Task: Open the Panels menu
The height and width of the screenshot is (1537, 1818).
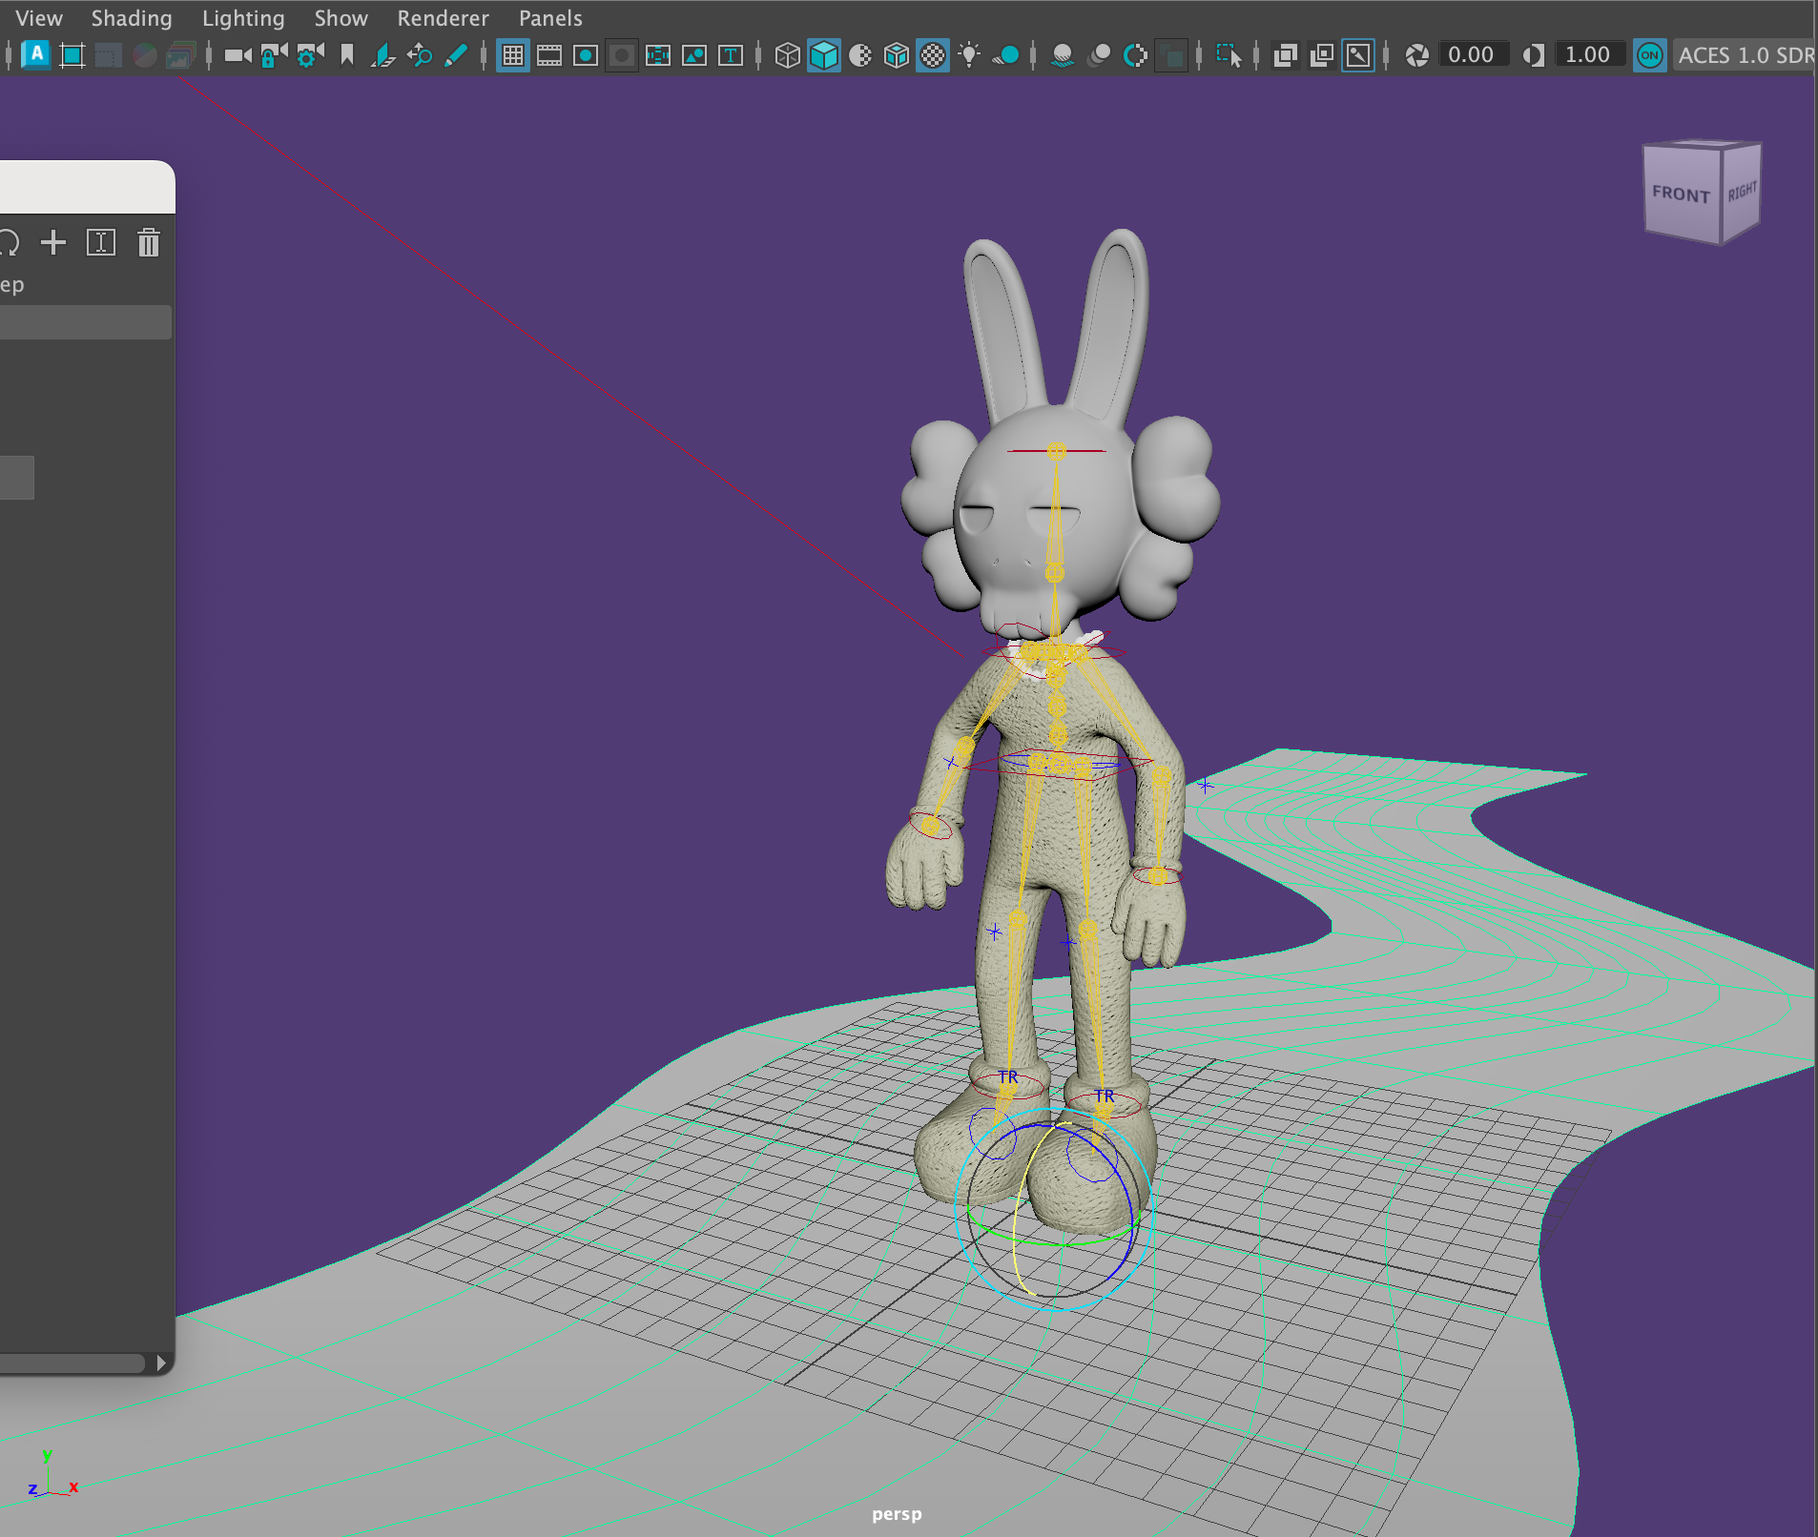Action: [x=550, y=18]
